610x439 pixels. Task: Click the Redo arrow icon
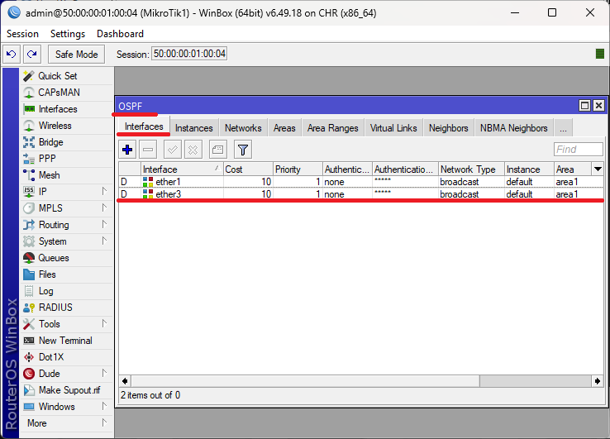31,54
